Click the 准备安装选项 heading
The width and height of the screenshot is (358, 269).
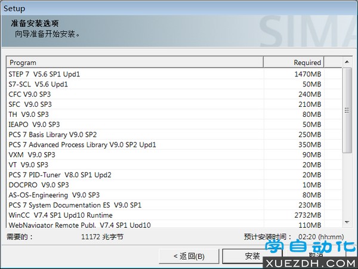click(x=35, y=23)
